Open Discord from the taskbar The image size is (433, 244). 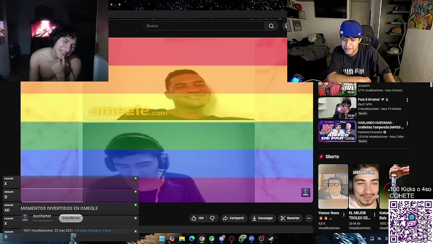coord(222,239)
